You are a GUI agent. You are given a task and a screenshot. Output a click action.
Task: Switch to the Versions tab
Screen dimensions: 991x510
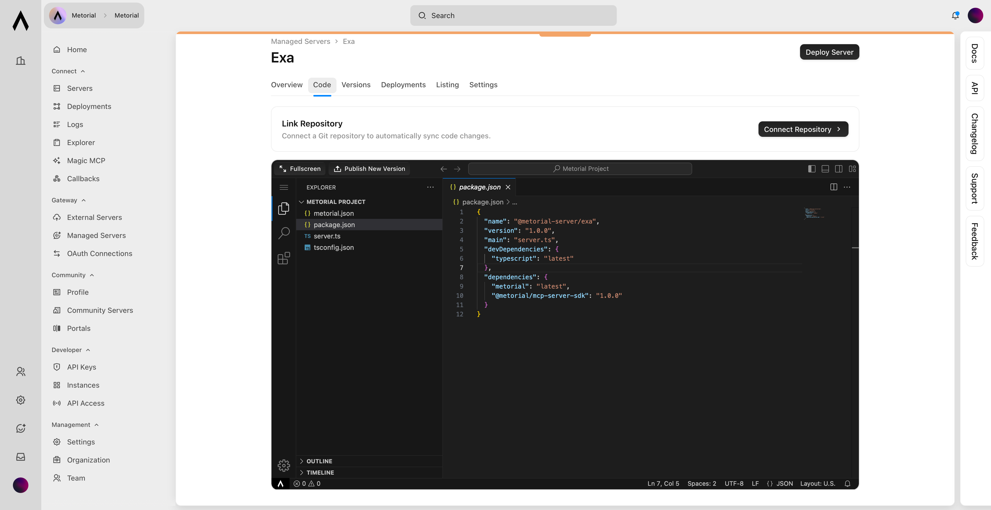[x=356, y=85]
